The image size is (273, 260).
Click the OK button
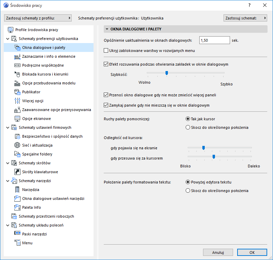252,252
